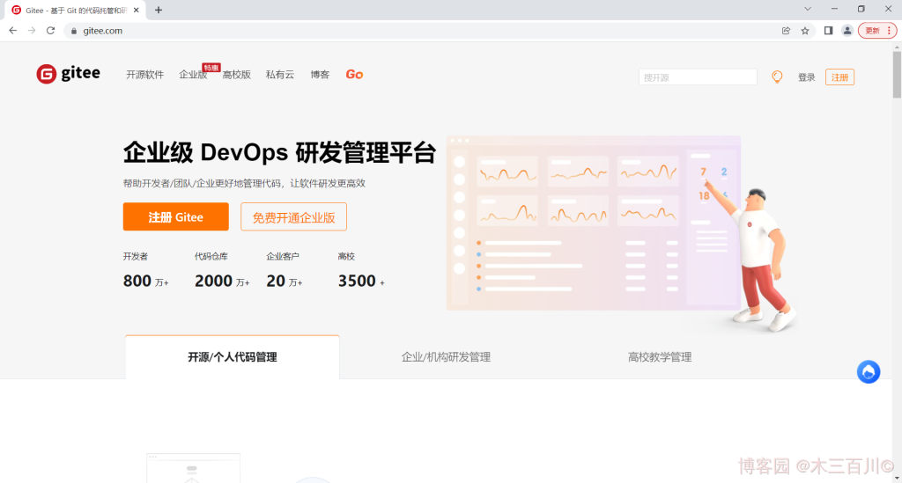The width and height of the screenshot is (902, 483).
Task: Reload the page with the refresh icon
Action: [50, 31]
